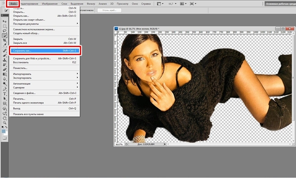Pick the Lasso tool
This screenshot has height=178, width=296.
point(5,31)
